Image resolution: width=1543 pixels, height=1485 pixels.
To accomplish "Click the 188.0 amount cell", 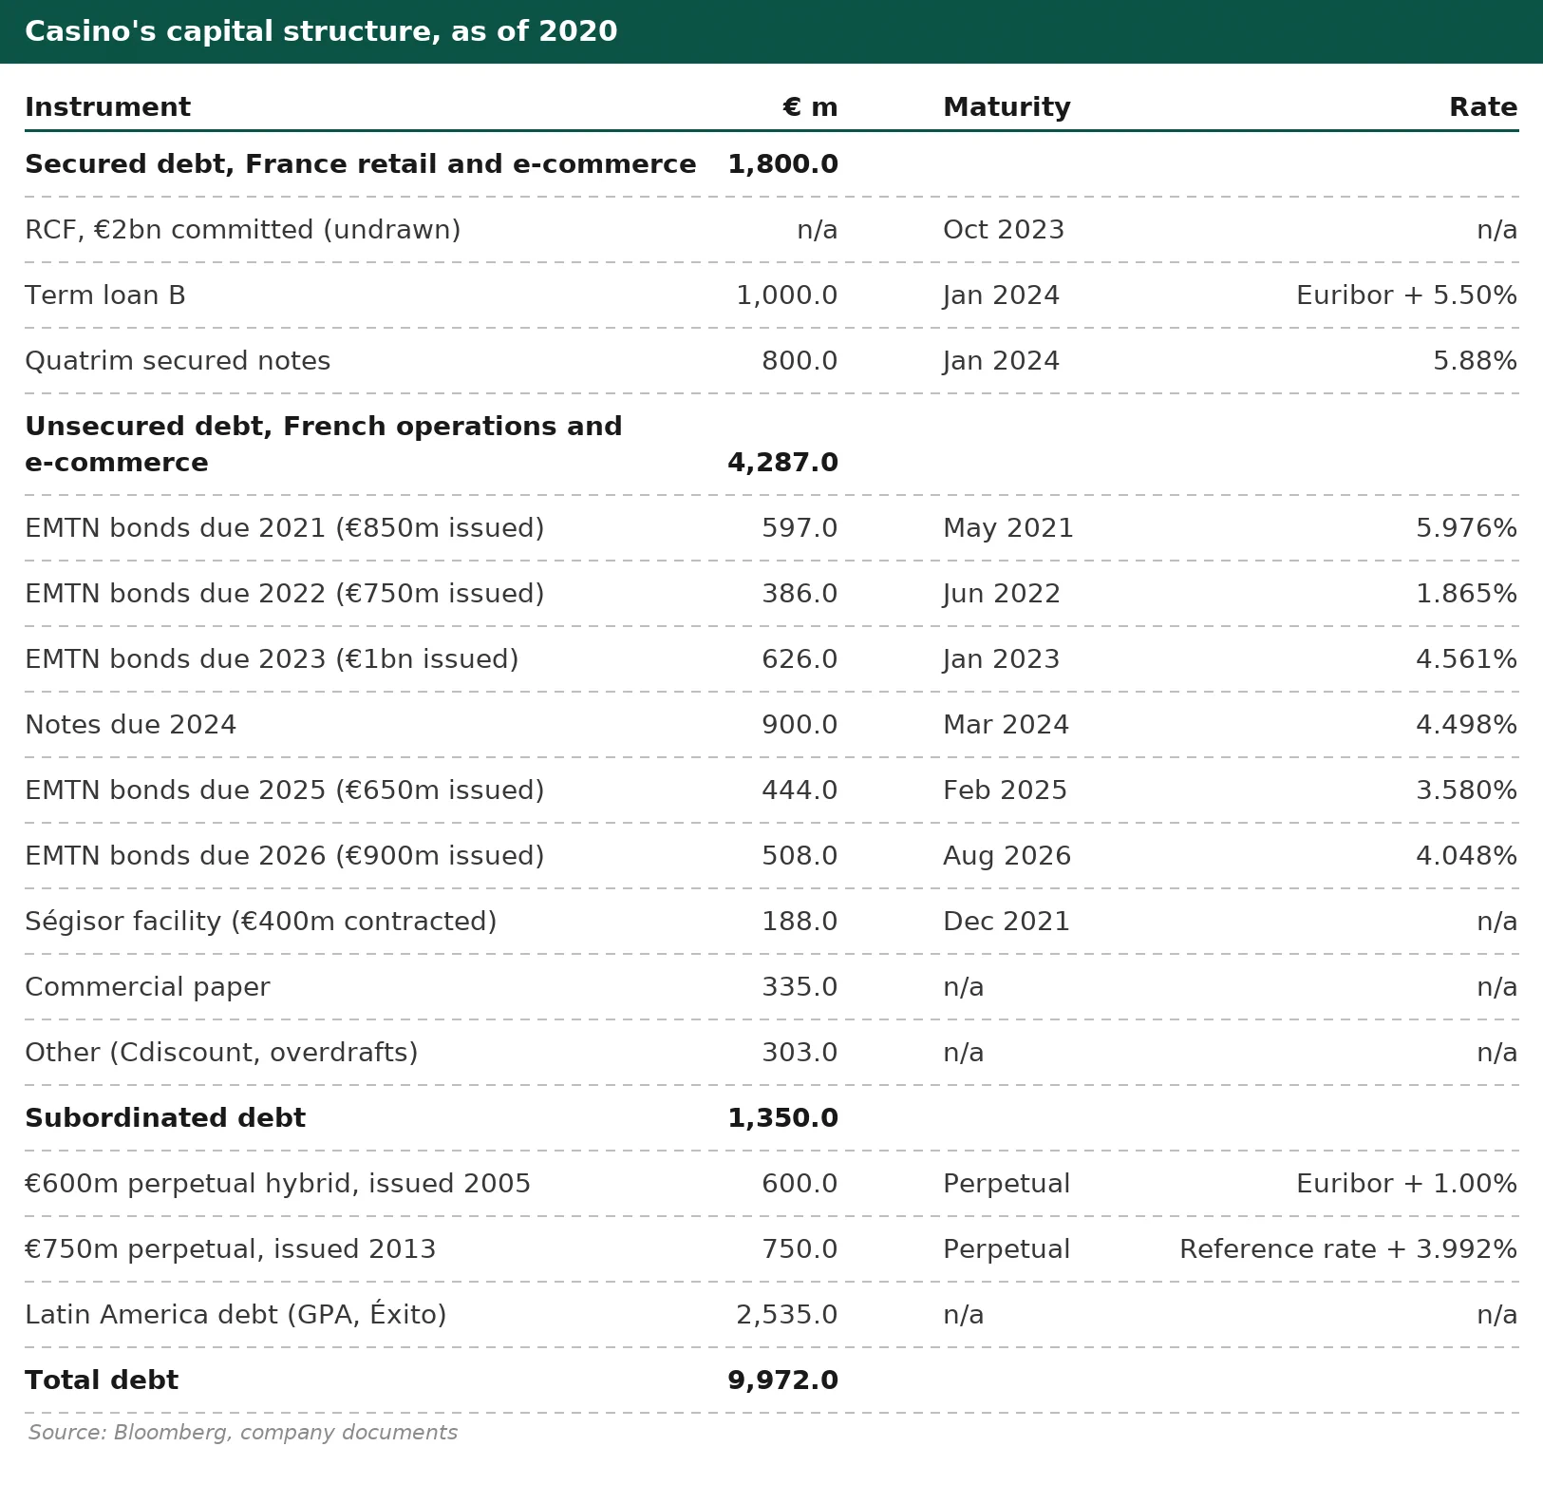I will pos(800,922).
